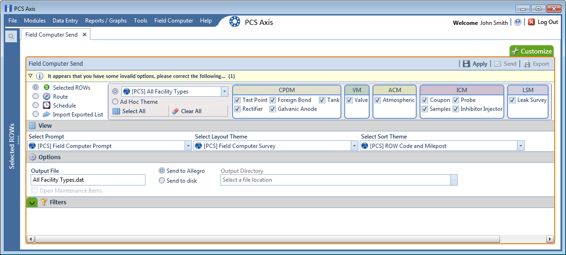Select the Schedule radio button
This screenshot has width=566, height=255.
[35, 105]
